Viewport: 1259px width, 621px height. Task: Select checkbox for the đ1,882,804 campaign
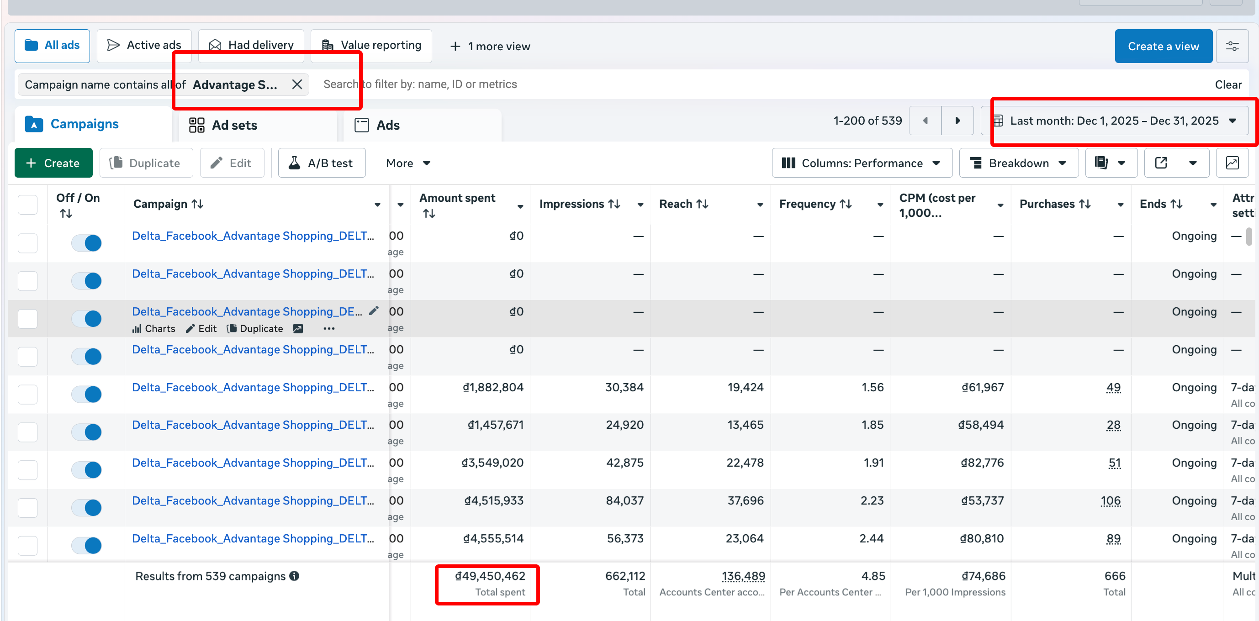click(x=28, y=395)
